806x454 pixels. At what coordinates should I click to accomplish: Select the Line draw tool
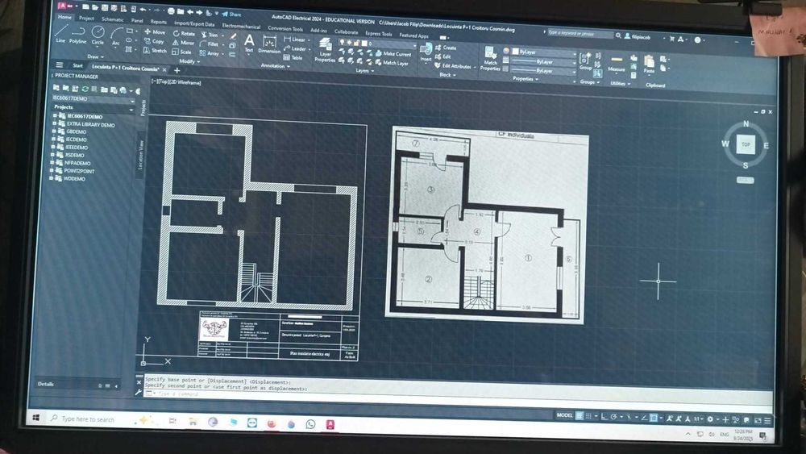(61, 34)
